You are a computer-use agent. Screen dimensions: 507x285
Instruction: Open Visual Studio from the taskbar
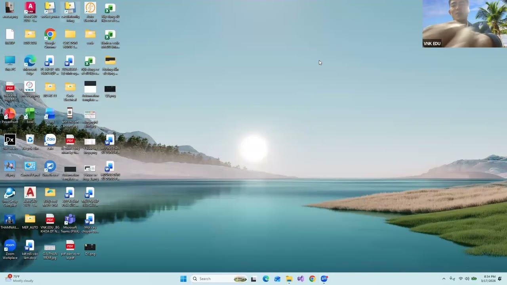tap(301, 279)
